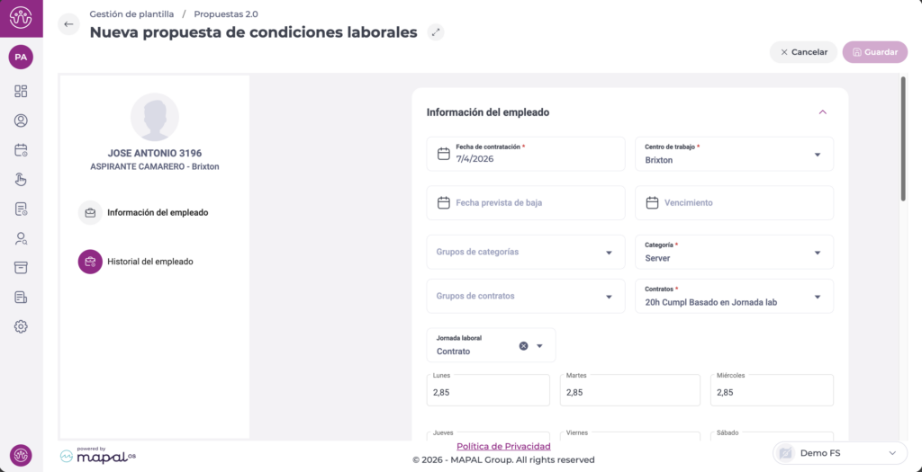Viewport: 922px width, 472px height.
Task: Open the Centro de trabajo dropdown
Action: [x=818, y=155]
